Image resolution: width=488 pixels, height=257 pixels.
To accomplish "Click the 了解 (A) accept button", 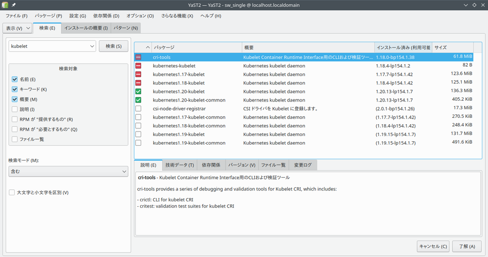I will (x=467, y=246).
